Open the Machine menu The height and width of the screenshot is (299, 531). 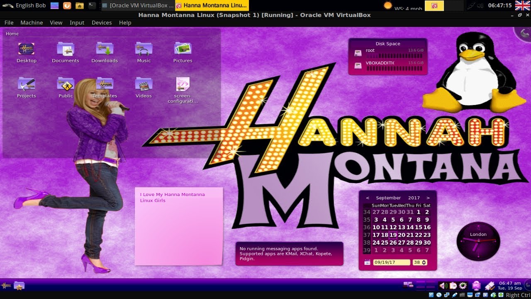(32, 23)
